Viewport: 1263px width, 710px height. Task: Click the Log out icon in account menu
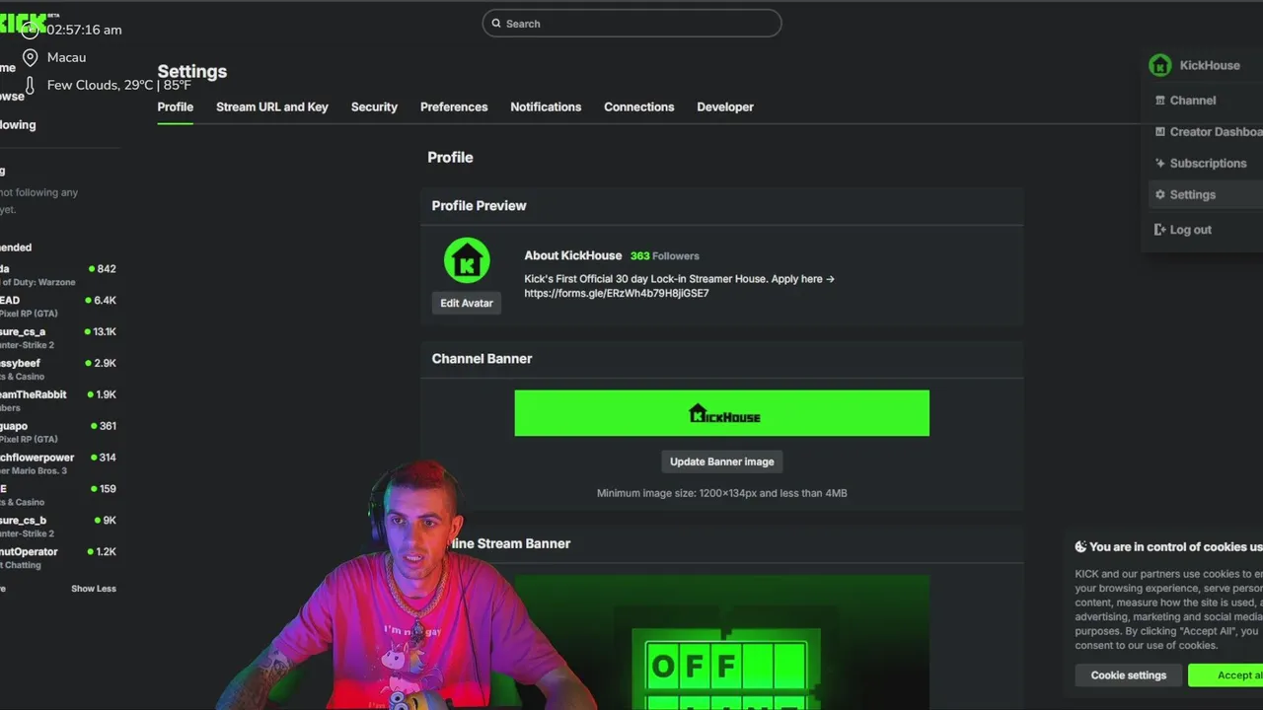pyautogui.click(x=1160, y=230)
